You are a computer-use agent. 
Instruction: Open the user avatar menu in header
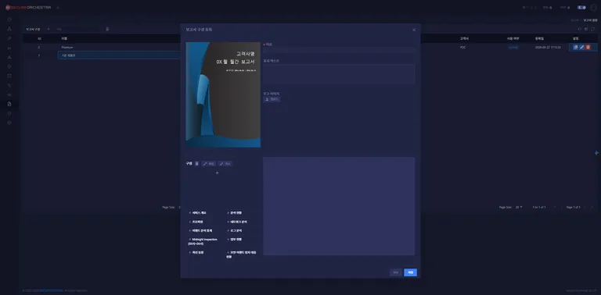593,8
